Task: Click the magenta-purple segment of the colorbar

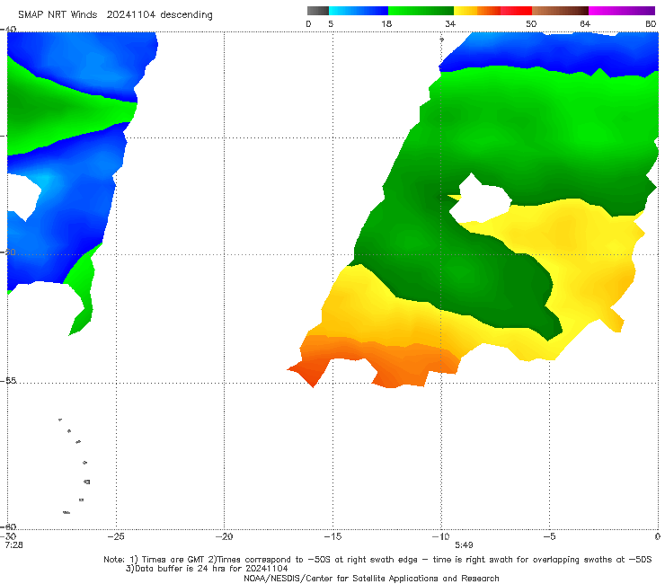Action: click(x=622, y=11)
